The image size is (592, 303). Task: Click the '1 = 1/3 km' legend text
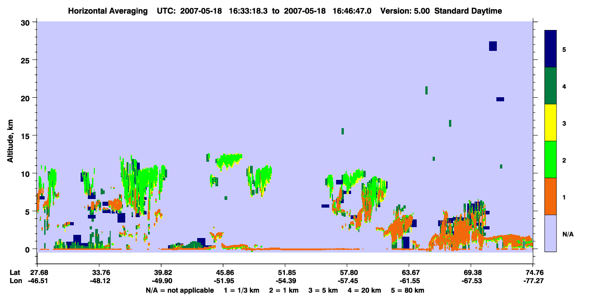pos(241,290)
